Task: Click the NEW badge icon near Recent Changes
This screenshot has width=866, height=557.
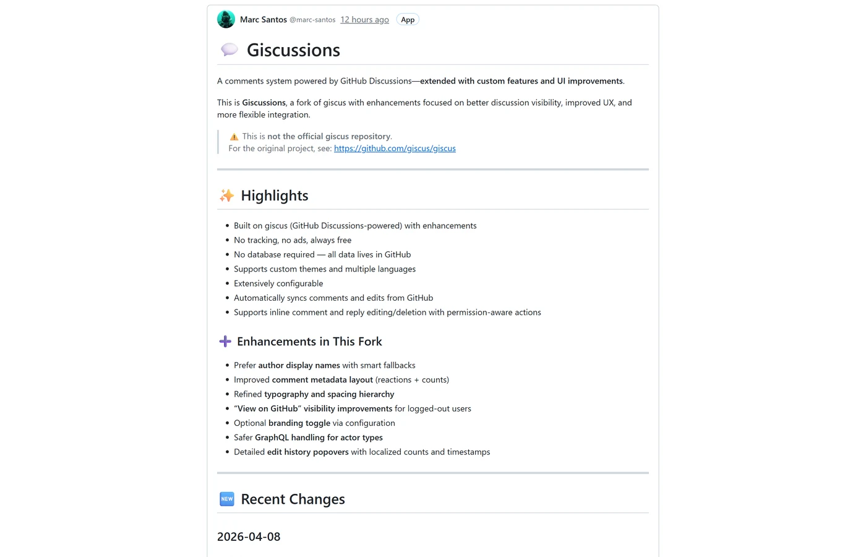Action: click(x=226, y=499)
